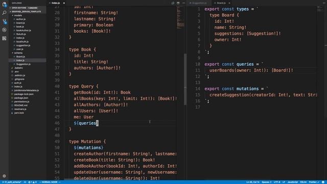The height and width of the screenshot is (184, 327).
Task: Open README.md file
Action: [x=21, y=105]
